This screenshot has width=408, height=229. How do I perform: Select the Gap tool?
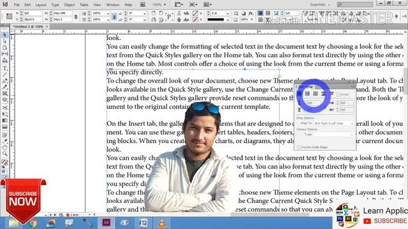tap(4, 53)
